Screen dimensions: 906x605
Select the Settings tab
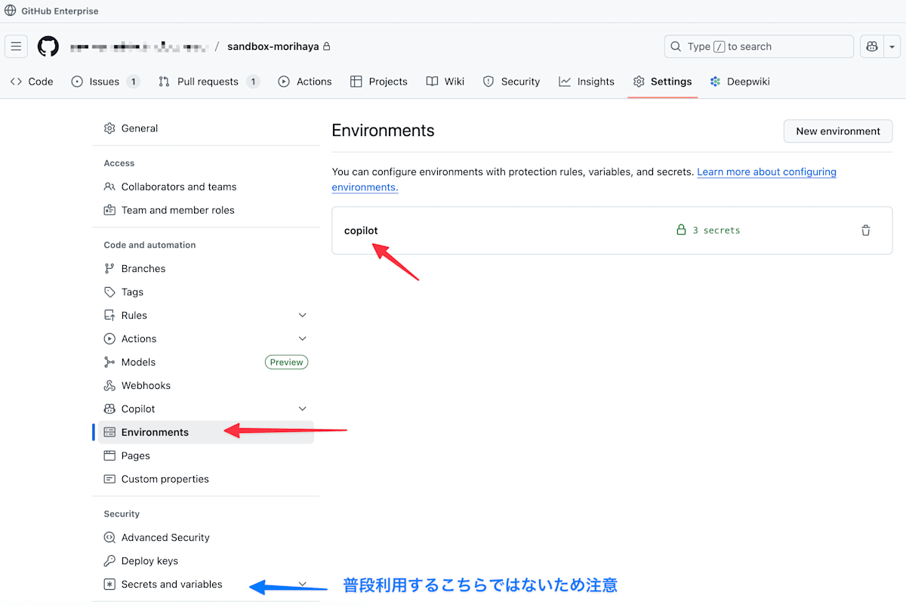point(662,82)
